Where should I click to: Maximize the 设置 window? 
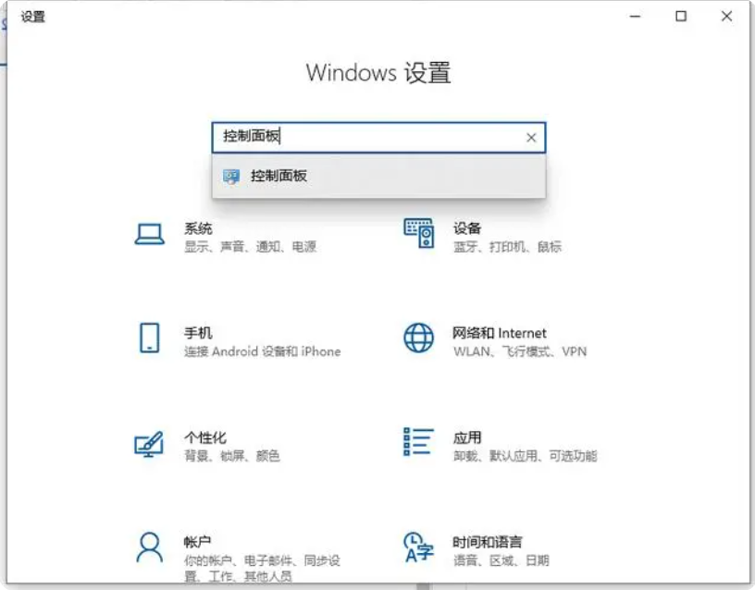point(681,17)
